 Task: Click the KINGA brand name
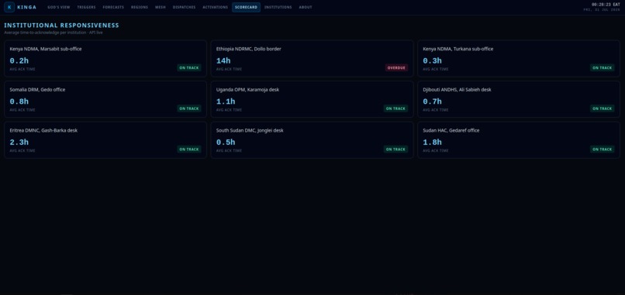tap(26, 7)
